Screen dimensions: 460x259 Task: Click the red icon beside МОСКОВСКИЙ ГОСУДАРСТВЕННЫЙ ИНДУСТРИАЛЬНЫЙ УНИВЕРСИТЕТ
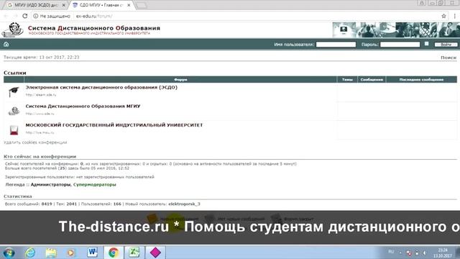[x=14, y=129]
